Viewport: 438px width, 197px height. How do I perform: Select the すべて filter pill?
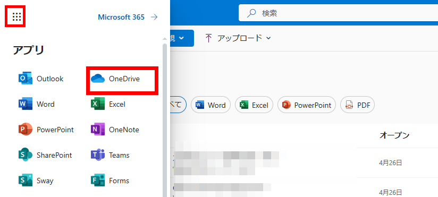[178, 105]
